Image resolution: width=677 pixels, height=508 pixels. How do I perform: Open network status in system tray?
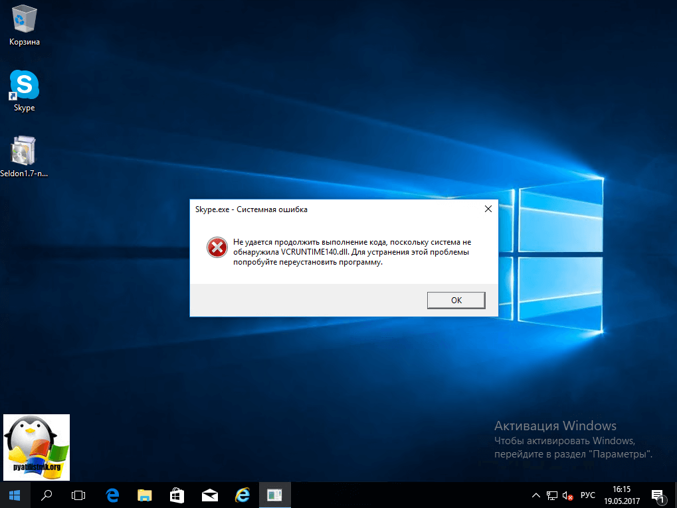(x=552, y=495)
